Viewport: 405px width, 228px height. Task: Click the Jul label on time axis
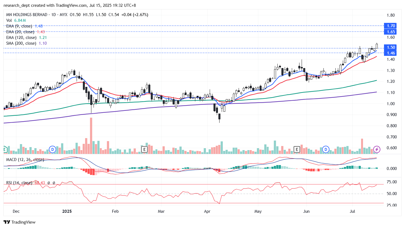(x=352, y=211)
